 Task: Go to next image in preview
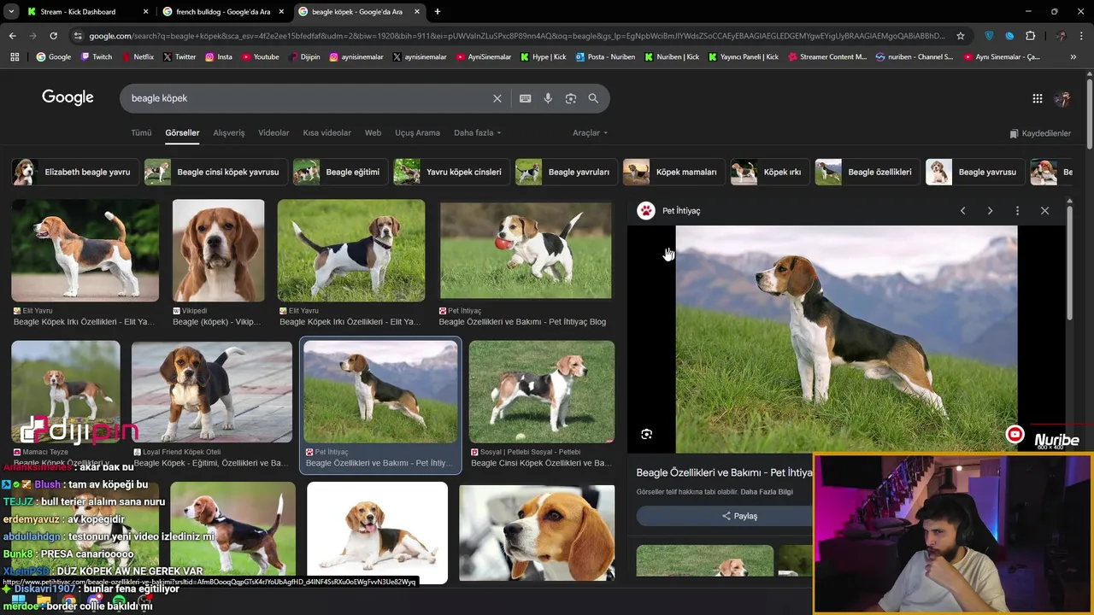[990, 211]
